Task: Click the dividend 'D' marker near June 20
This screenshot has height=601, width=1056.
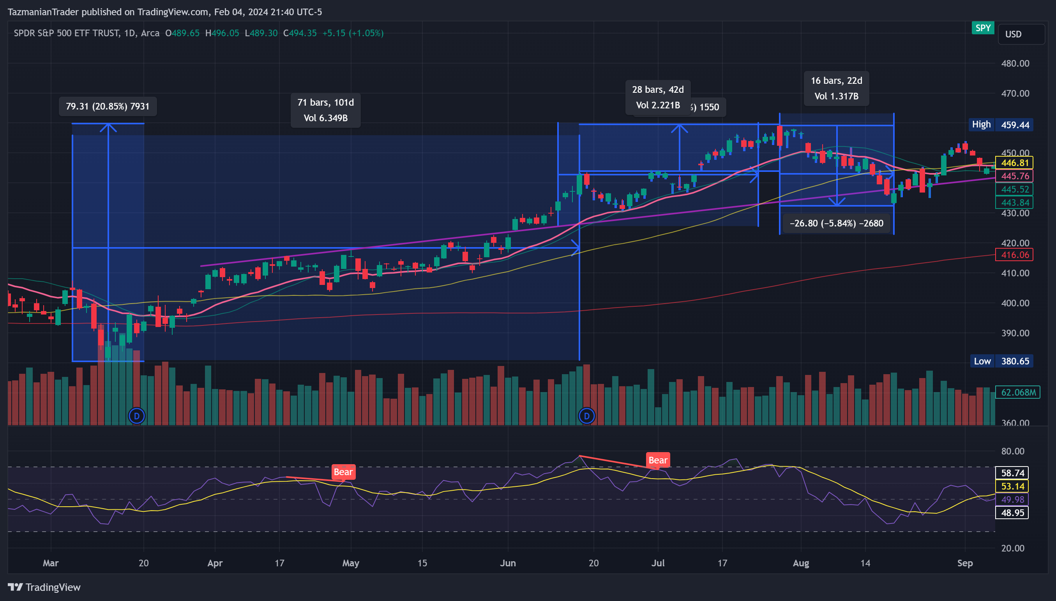Action: [x=586, y=415]
